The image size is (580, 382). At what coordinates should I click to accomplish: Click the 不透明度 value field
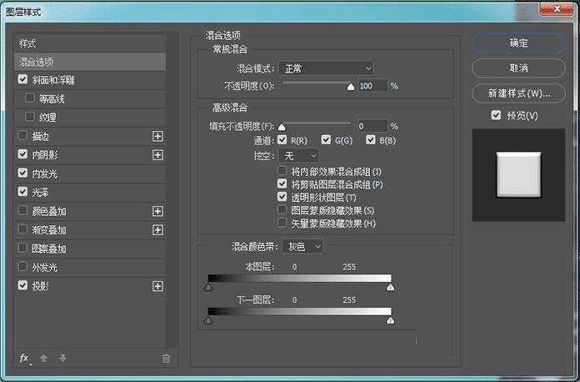pos(372,86)
